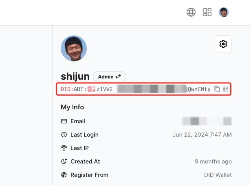Open the language globe icon
251x185 pixels.
pyautogui.click(x=191, y=12)
